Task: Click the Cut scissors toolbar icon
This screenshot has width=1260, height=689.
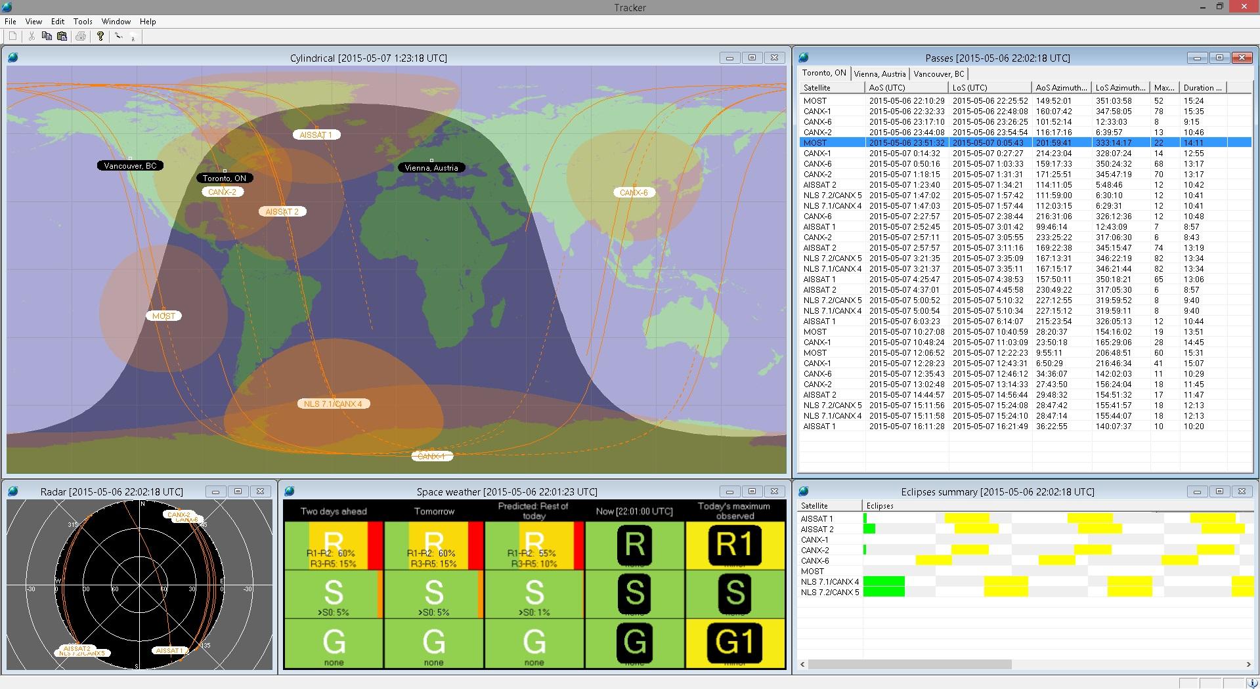Action: [31, 36]
